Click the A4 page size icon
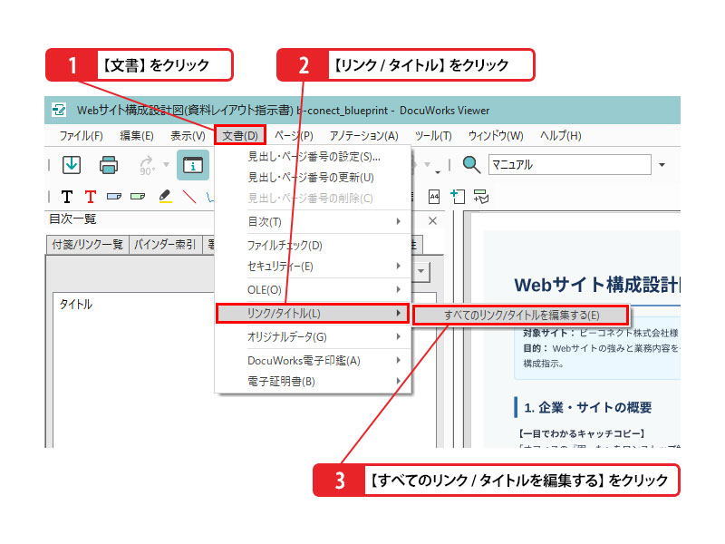The image size is (725, 544). point(434,197)
